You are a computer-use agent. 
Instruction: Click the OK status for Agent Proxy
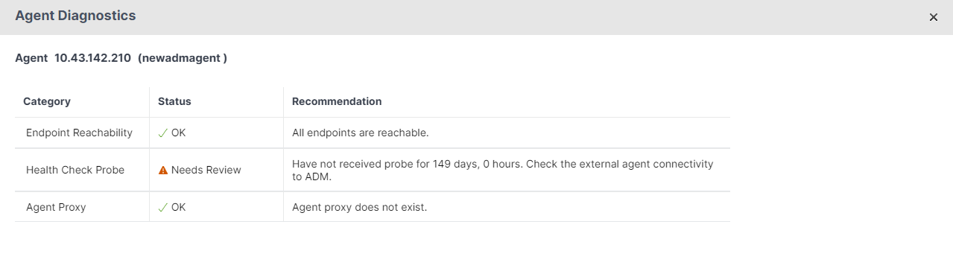pos(178,207)
